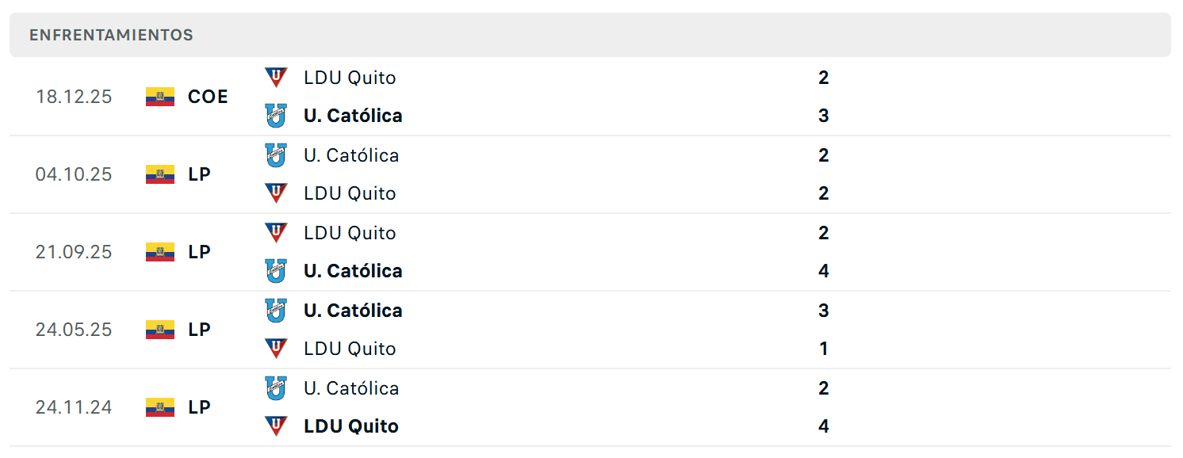Open bold LDU Quito in 24.11.24 match

(x=351, y=426)
